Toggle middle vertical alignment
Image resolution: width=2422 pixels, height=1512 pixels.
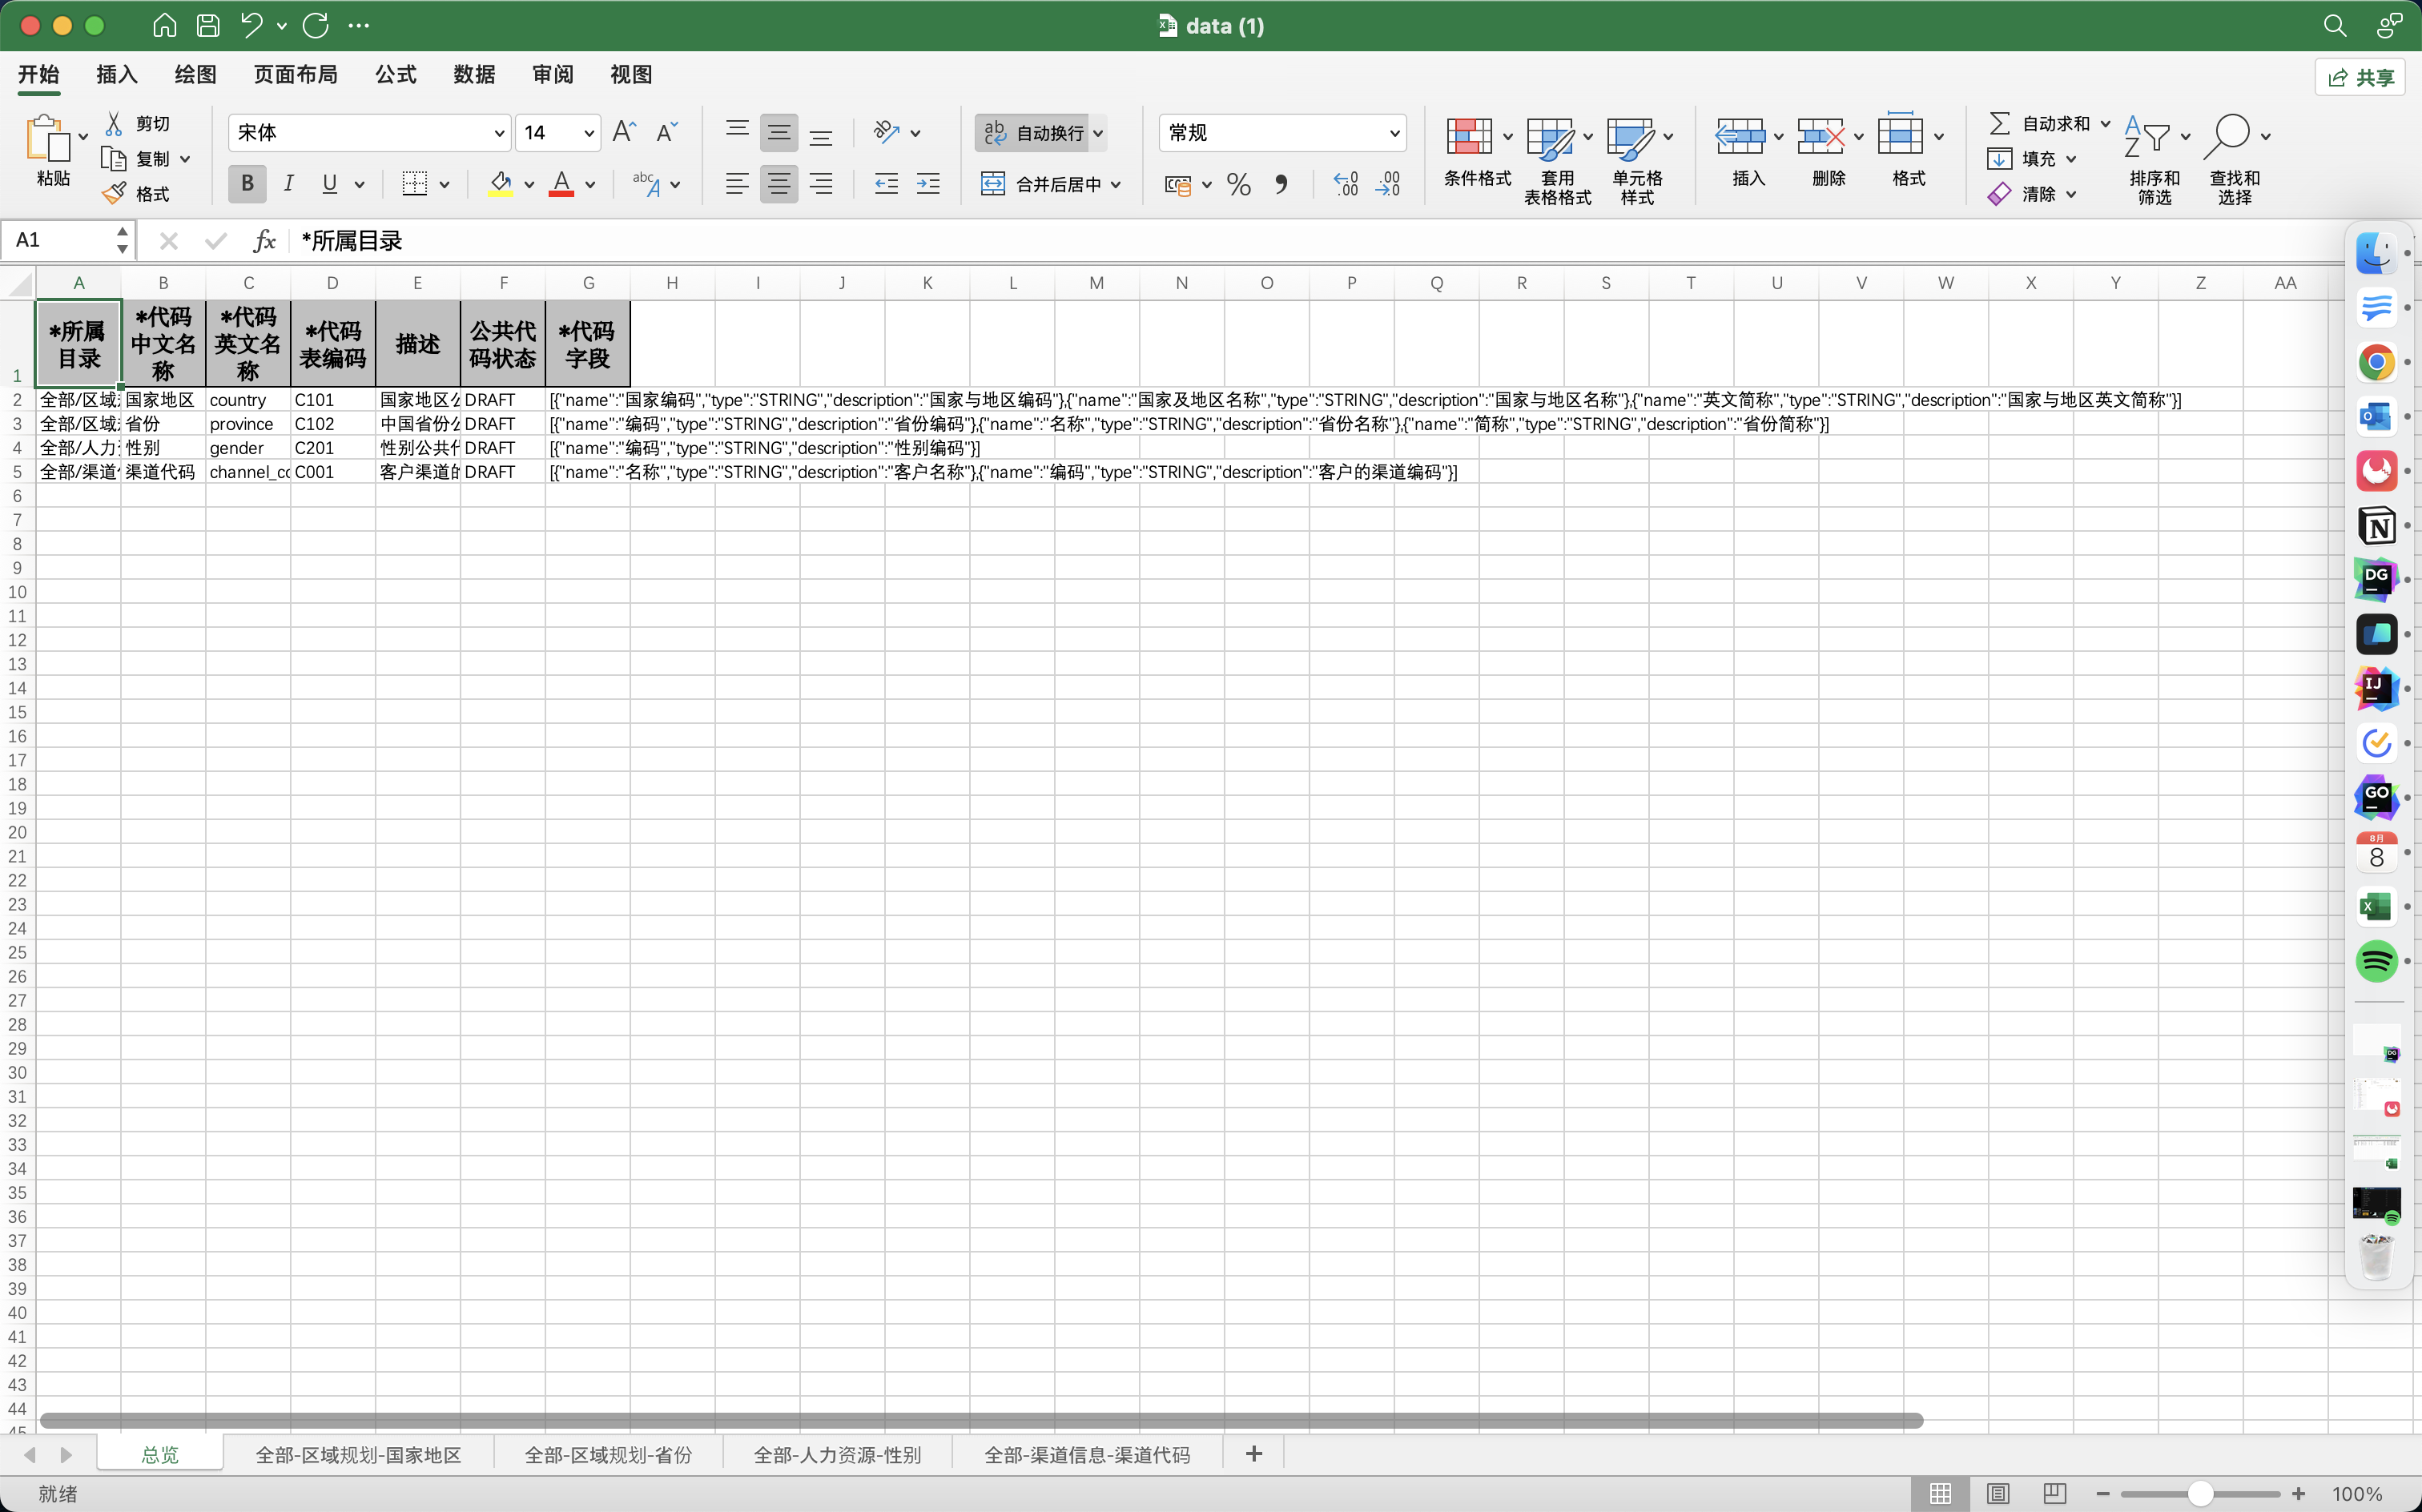click(779, 132)
